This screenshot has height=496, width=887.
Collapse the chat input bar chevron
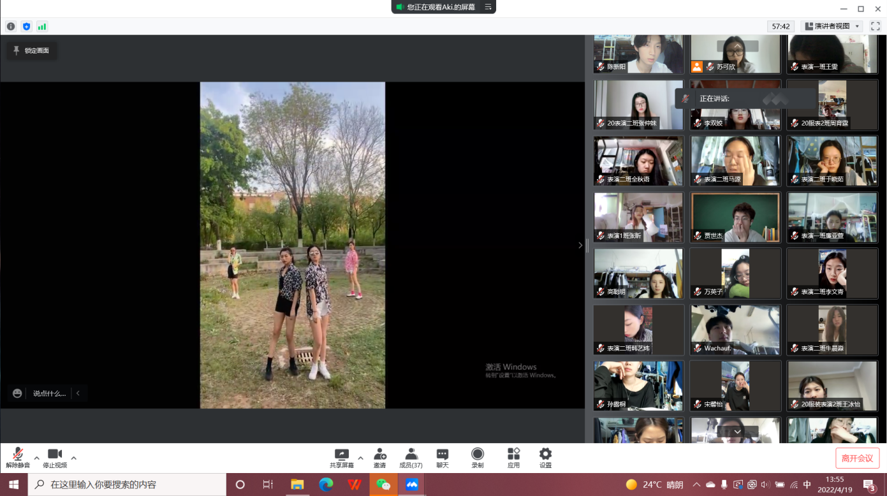pos(78,393)
